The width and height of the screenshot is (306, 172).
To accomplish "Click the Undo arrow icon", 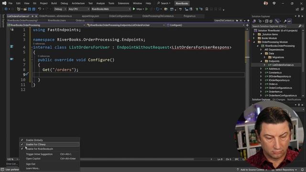I will pyautogui.click(x=40, y=9).
